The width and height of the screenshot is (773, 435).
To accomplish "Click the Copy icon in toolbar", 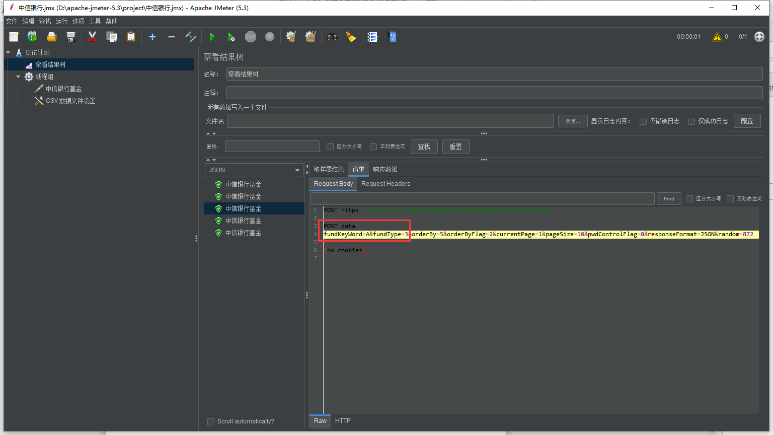I will [111, 37].
